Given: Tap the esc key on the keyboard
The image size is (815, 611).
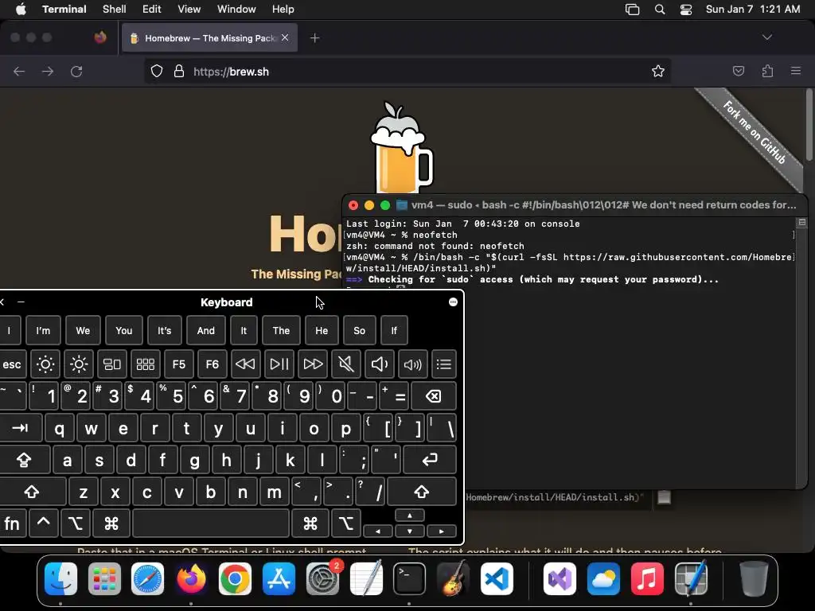Looking at the screenshot, I should (11, 364).
